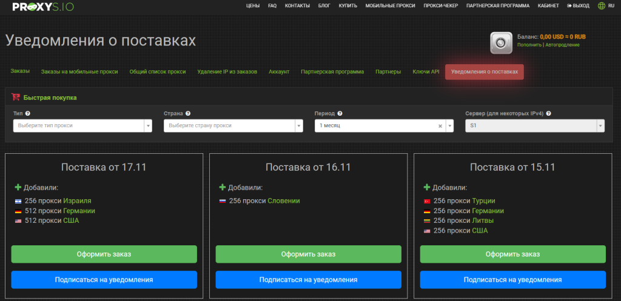The image size is (621, 301).
Task: Open the Ключи API tab
Action: [x=426, y=71]
